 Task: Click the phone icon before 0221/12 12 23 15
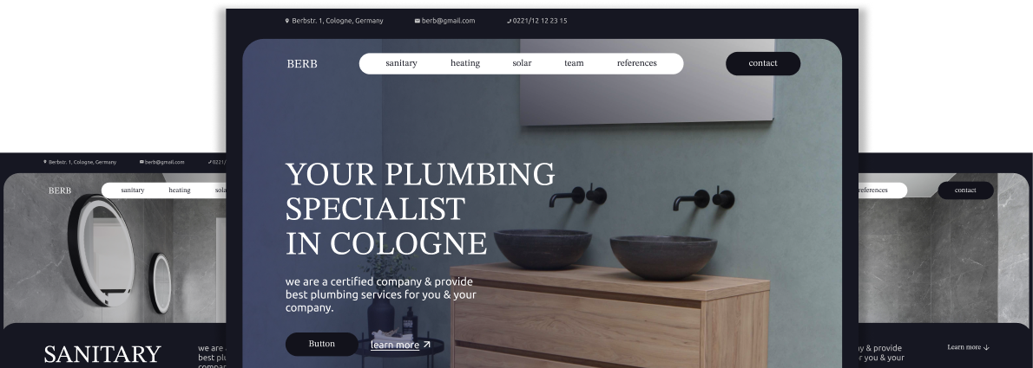coord(510,21)
